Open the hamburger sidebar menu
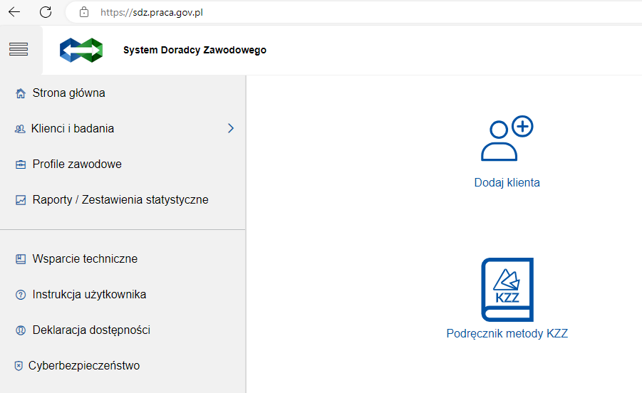The image size is (642, 393). (19, 49)
